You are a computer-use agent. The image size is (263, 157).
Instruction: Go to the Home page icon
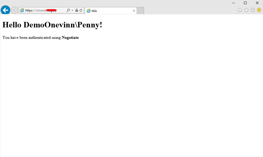(240, 10)
